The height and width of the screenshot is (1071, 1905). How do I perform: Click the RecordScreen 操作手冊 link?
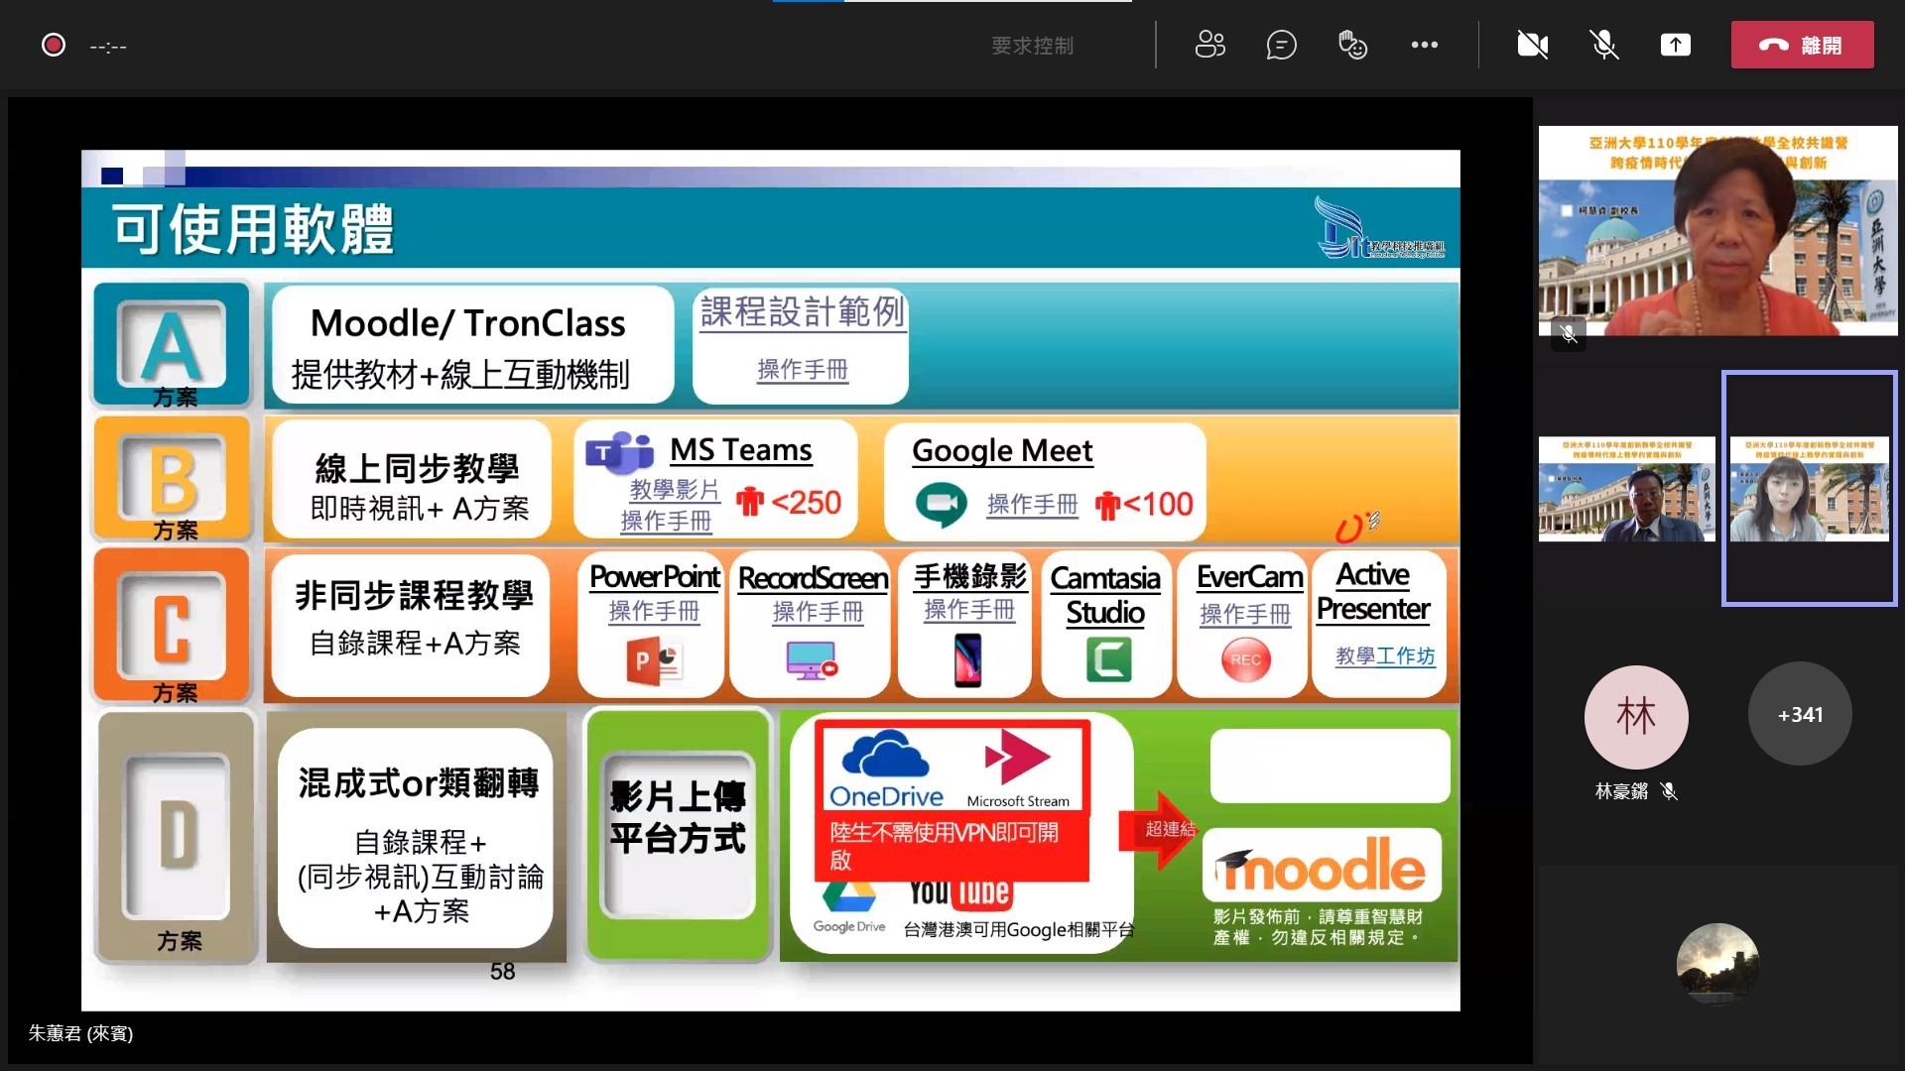(818, 612)
